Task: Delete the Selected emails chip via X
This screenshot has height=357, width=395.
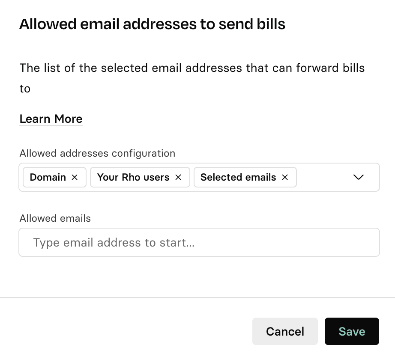Action: pos(285,177)
